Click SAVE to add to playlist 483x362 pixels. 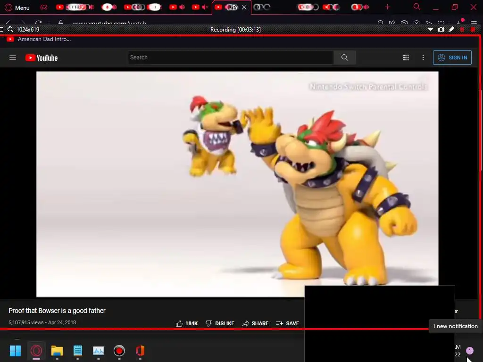point(287,323)
